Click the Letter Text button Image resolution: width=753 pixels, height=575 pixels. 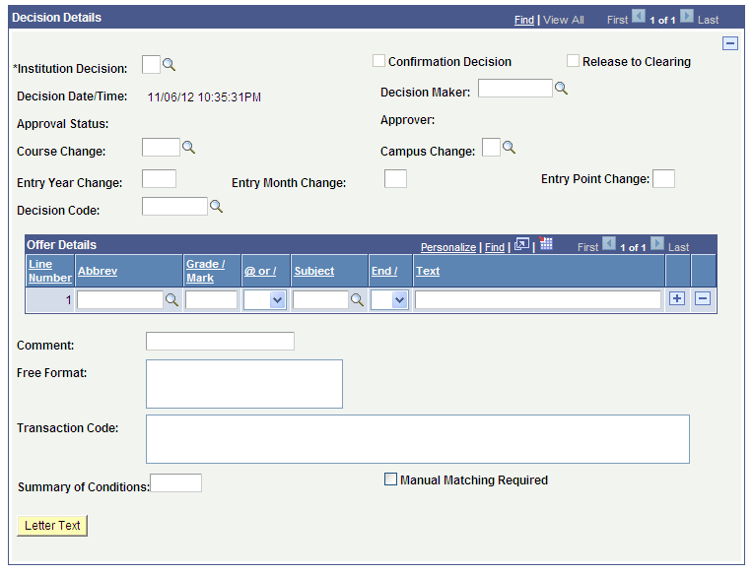(52, 526)
